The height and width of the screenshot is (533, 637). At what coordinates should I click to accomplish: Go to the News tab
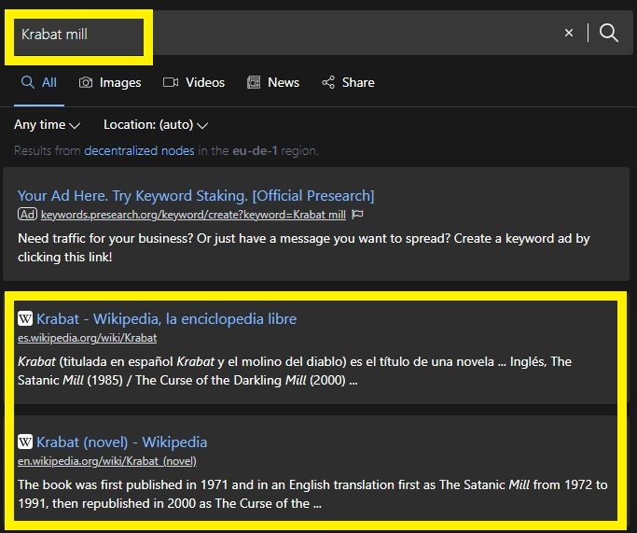tap(273, 82)
